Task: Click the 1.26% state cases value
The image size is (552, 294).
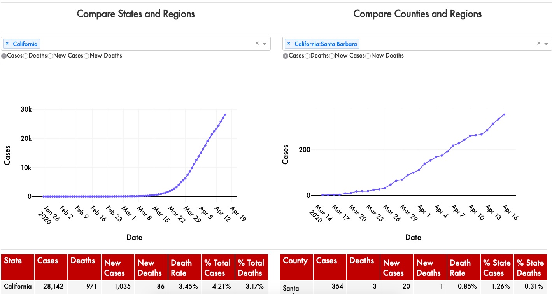Action: (500, 287)
